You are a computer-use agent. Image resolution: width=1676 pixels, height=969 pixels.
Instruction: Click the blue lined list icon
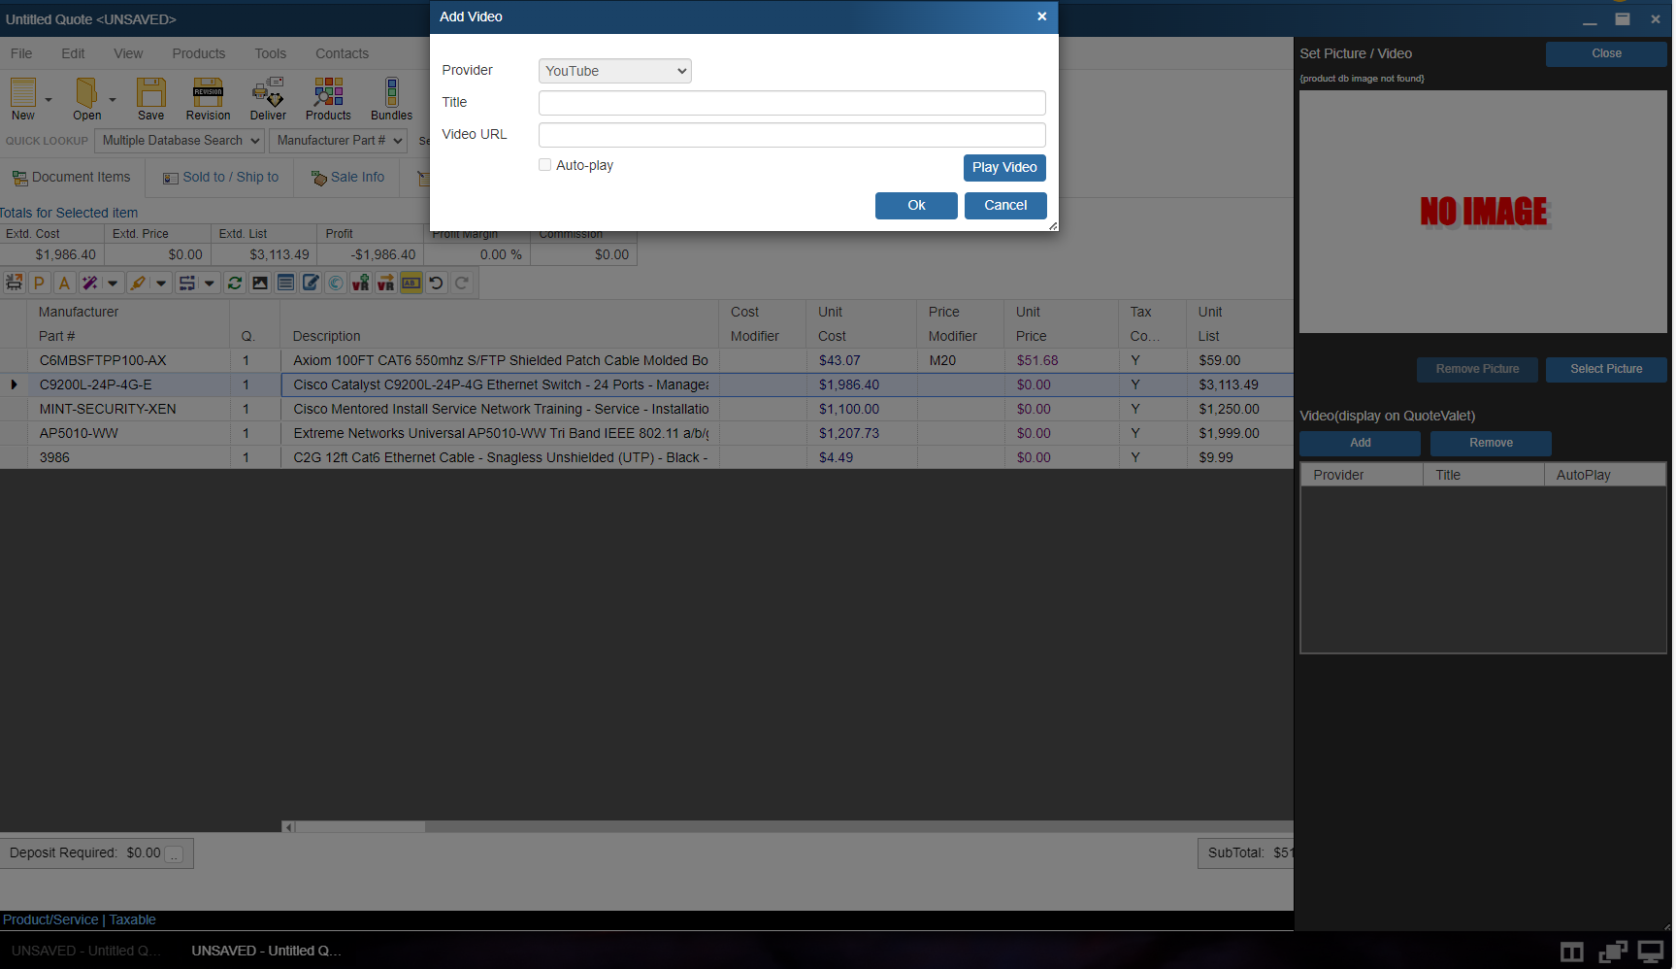(x=285, y=283)
